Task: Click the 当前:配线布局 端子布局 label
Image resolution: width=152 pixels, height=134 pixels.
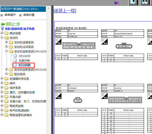Action: 20,29
